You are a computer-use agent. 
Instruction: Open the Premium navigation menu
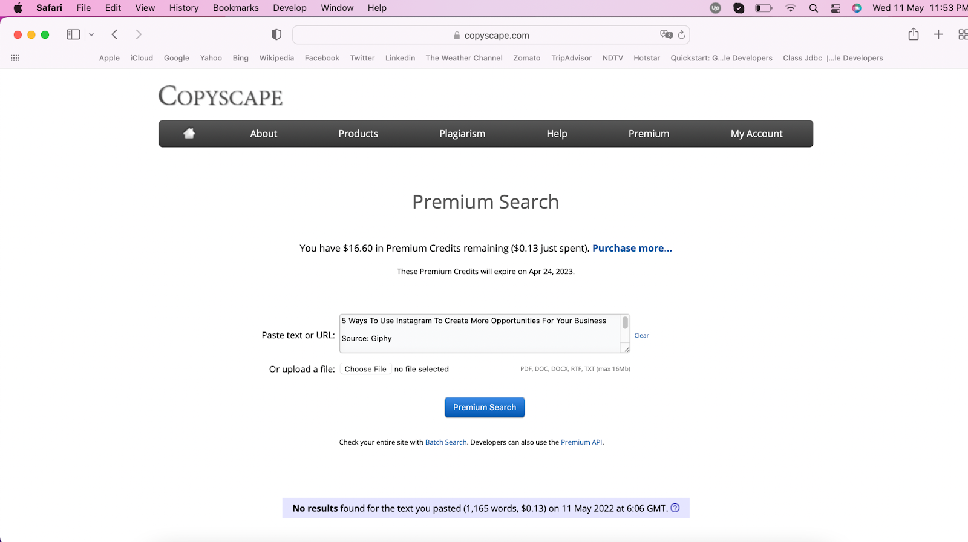[649, 134]
